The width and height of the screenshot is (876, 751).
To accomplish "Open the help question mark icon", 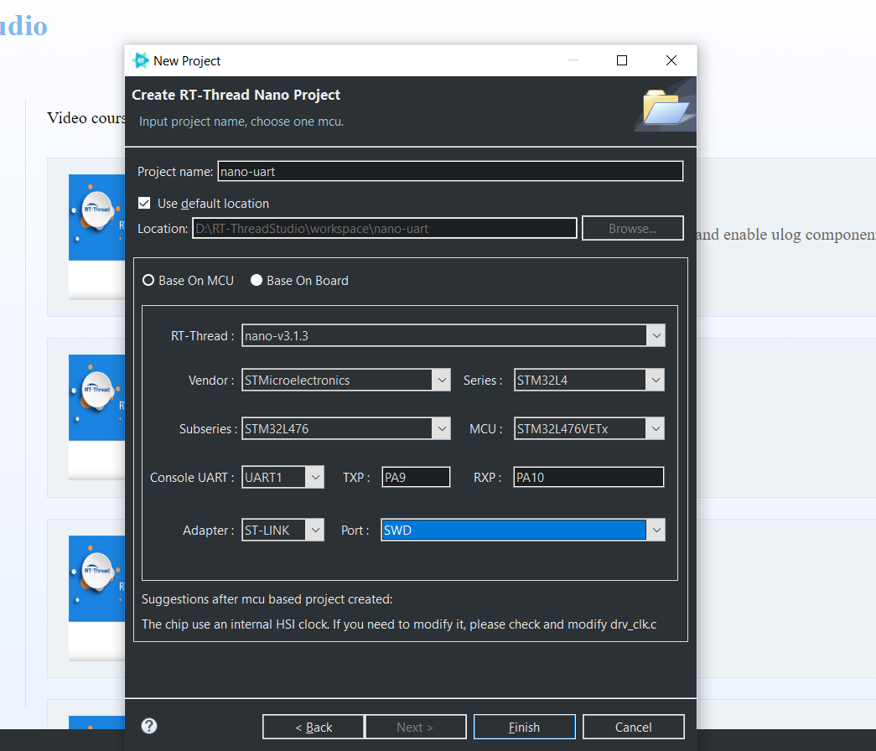I will [149, 726].
